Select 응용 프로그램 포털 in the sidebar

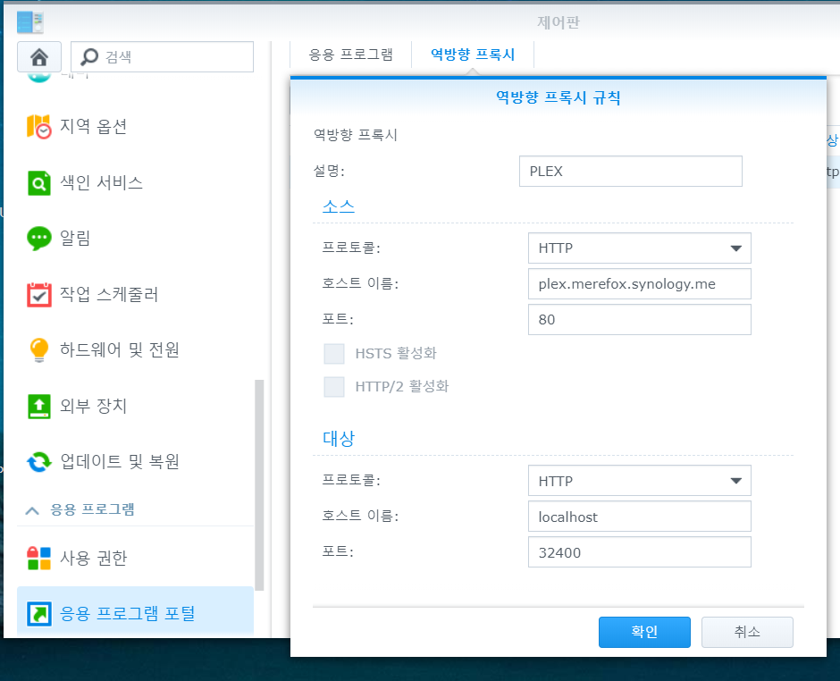tap(135, 613)
